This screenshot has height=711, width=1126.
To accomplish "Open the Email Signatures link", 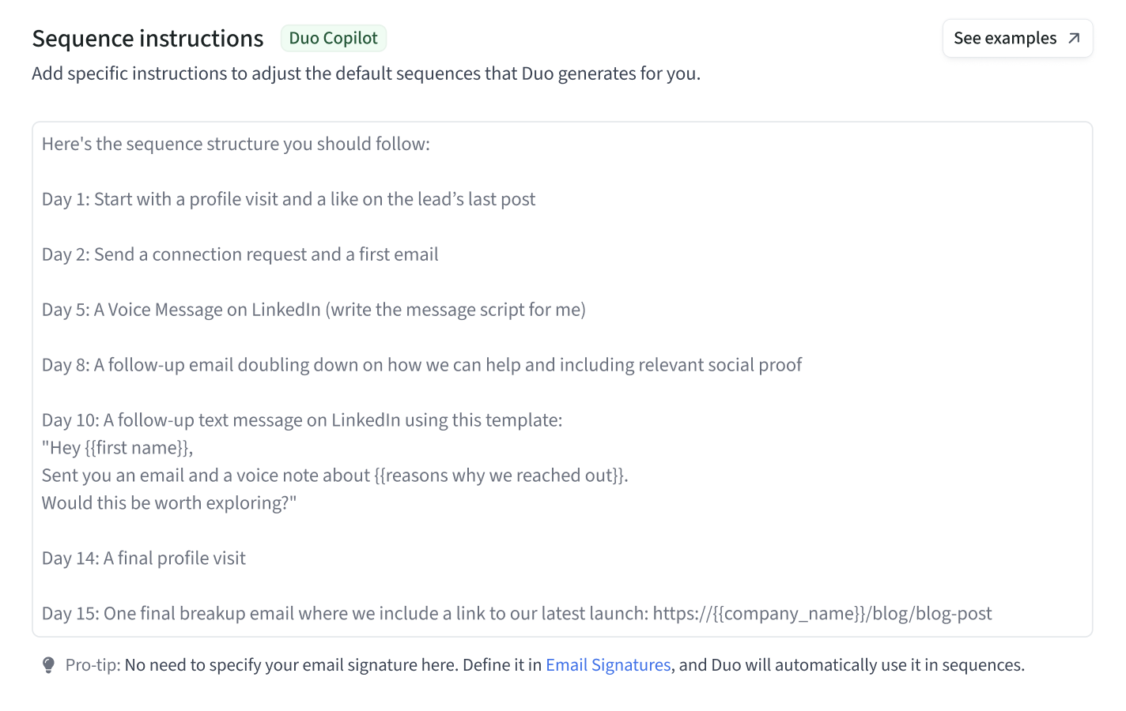I will coord(607,665).
